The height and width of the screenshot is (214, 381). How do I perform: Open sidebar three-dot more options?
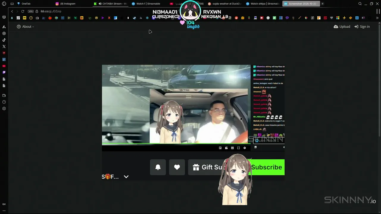[4, 210]
